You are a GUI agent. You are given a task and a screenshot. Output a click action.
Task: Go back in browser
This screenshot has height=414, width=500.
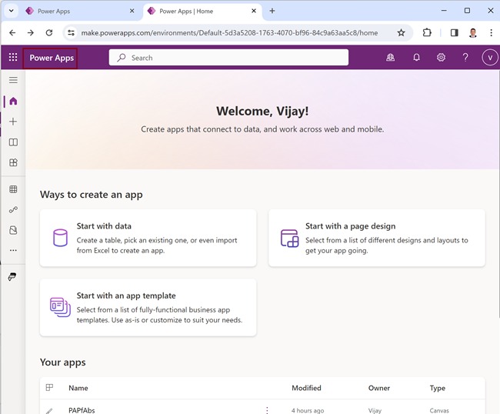(12, 32)
